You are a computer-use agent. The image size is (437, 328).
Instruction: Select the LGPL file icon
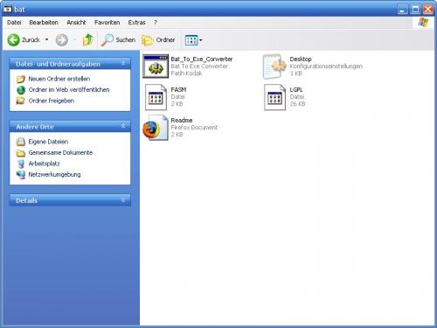(x=274, y=97)
